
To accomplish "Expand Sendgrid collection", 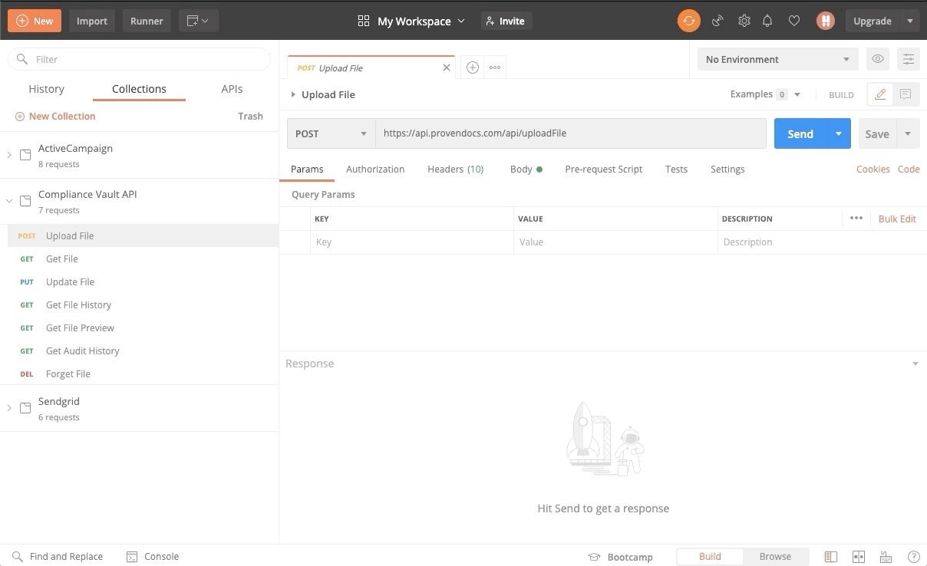I will coord(9,407).
